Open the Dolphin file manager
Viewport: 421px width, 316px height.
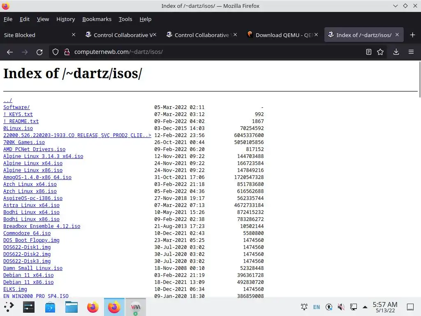click(x=72, y=307)
